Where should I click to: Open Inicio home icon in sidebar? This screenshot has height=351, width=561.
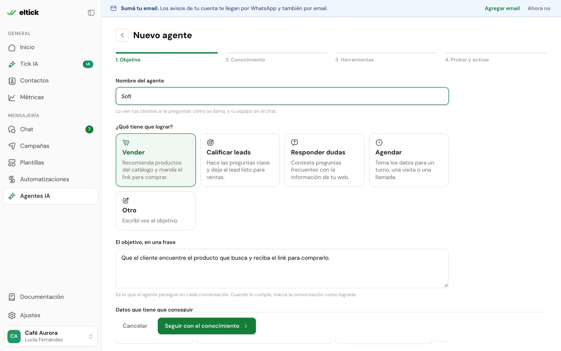(x=12, y=47)
